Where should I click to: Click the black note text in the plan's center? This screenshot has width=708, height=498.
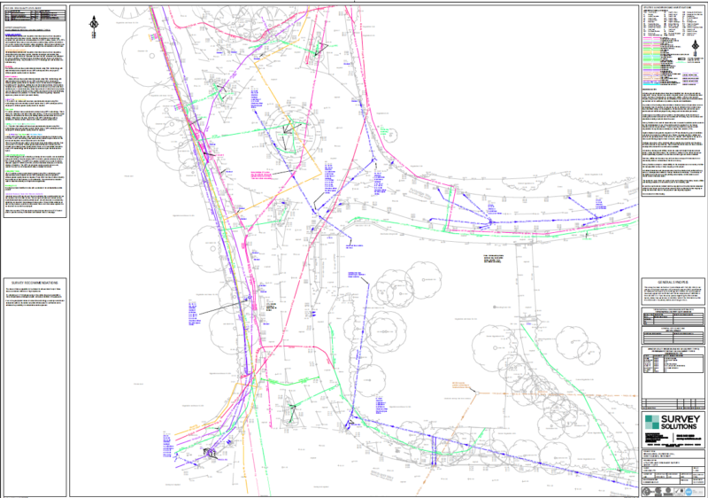(x=492, y=258)
